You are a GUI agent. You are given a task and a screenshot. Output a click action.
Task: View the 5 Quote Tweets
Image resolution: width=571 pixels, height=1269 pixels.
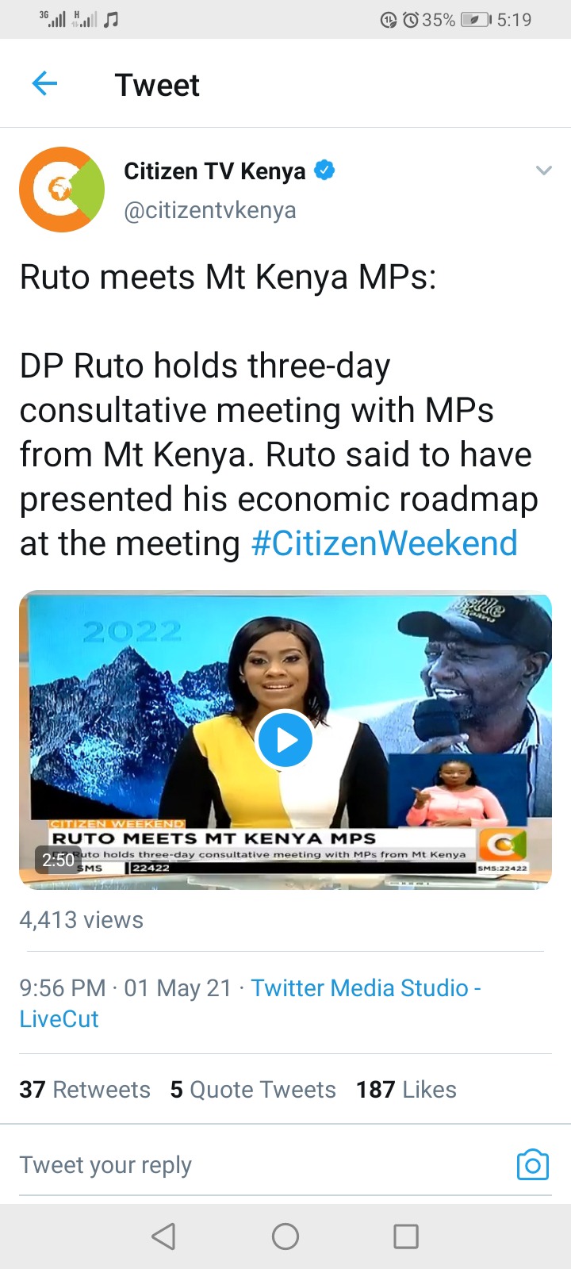coord(253,1090)
